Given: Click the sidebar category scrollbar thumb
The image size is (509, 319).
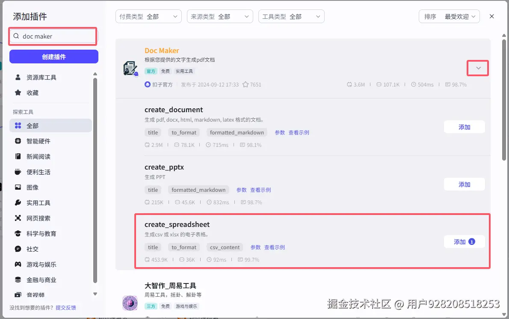Looking at the screenshot, I should [95, 180].
